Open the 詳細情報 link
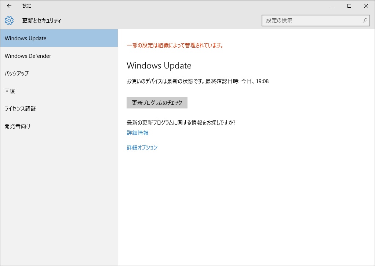The image size is (375, 266). pyautogui.click(x=138, y=133)
